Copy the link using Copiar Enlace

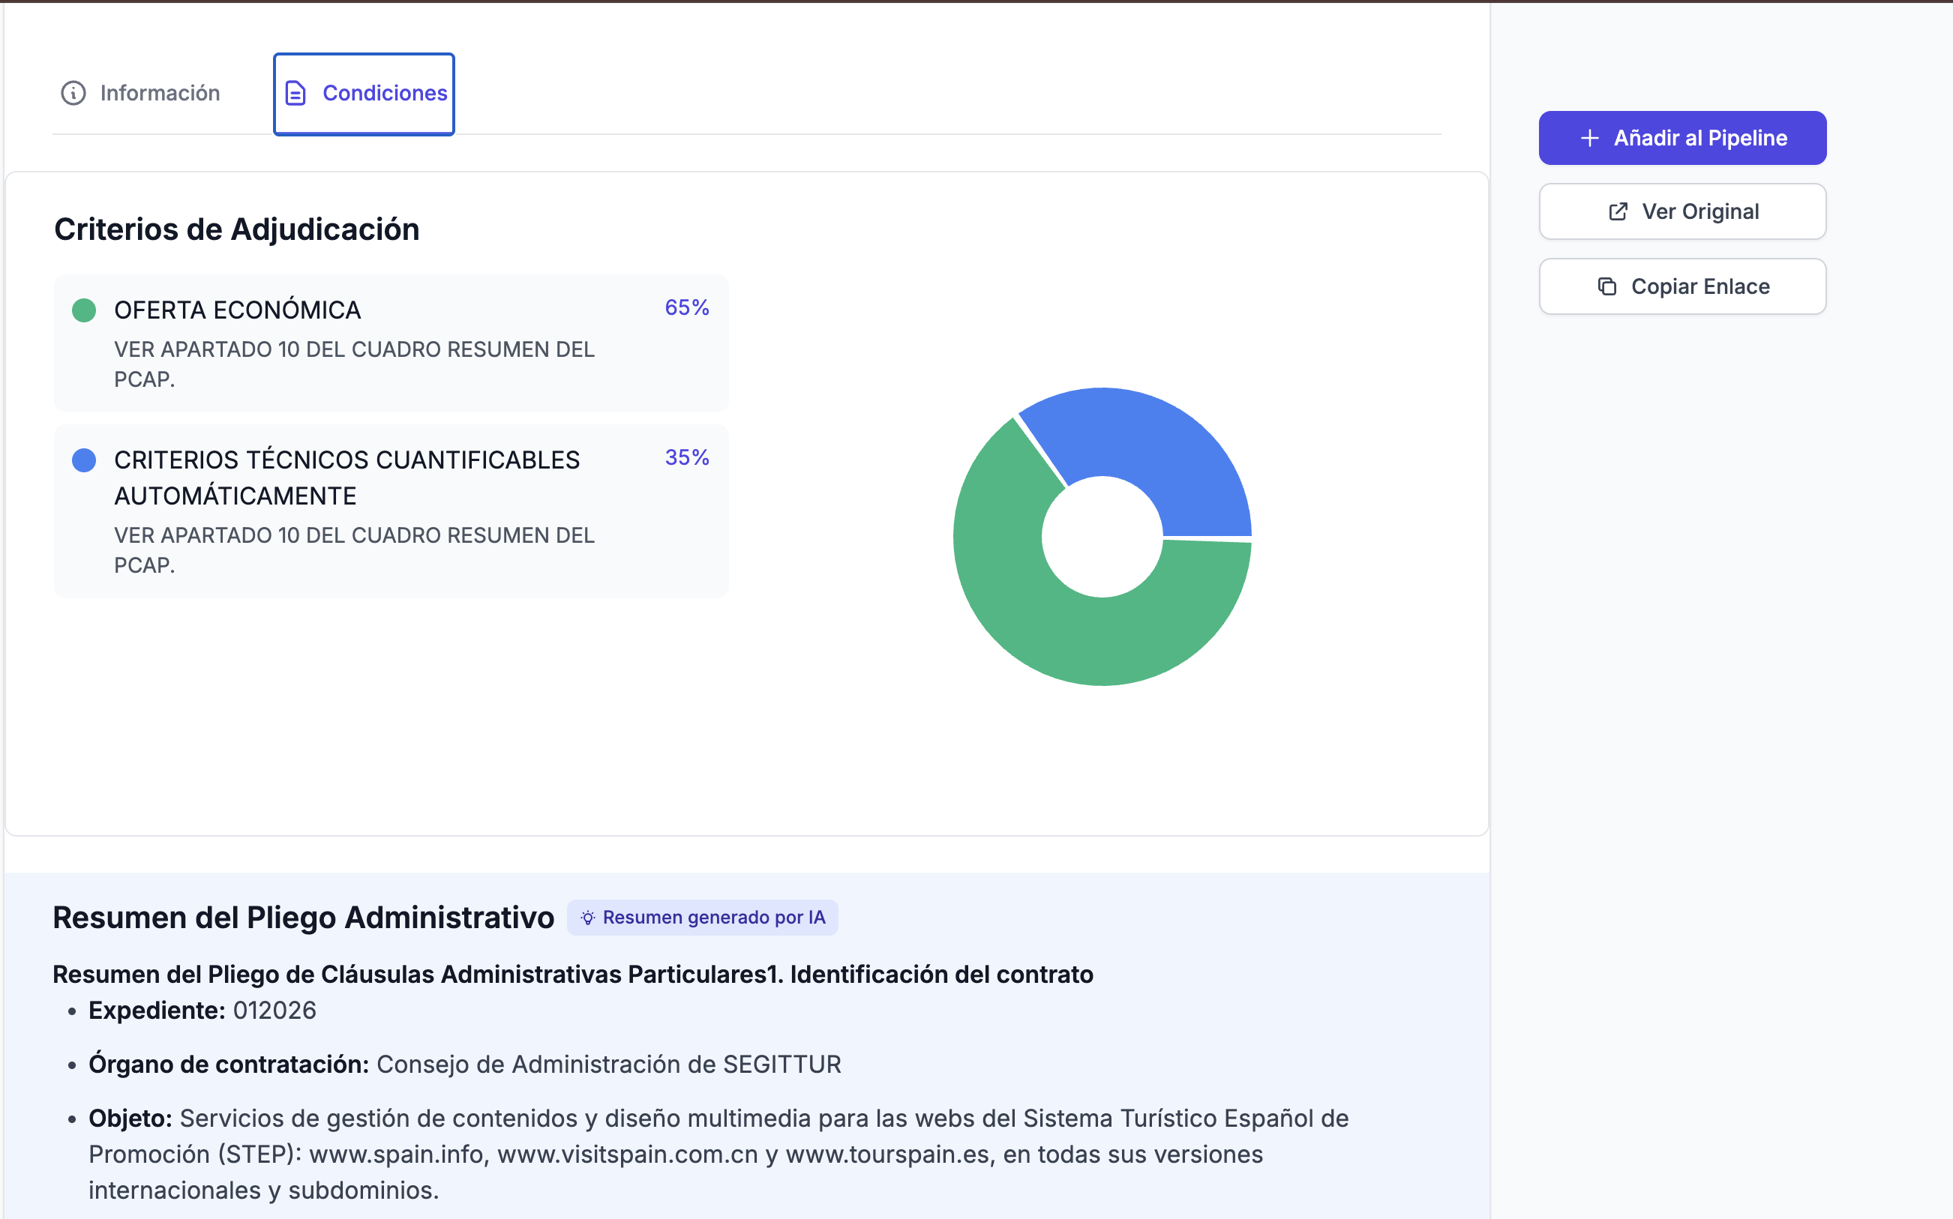click(x=1682, y=286)
